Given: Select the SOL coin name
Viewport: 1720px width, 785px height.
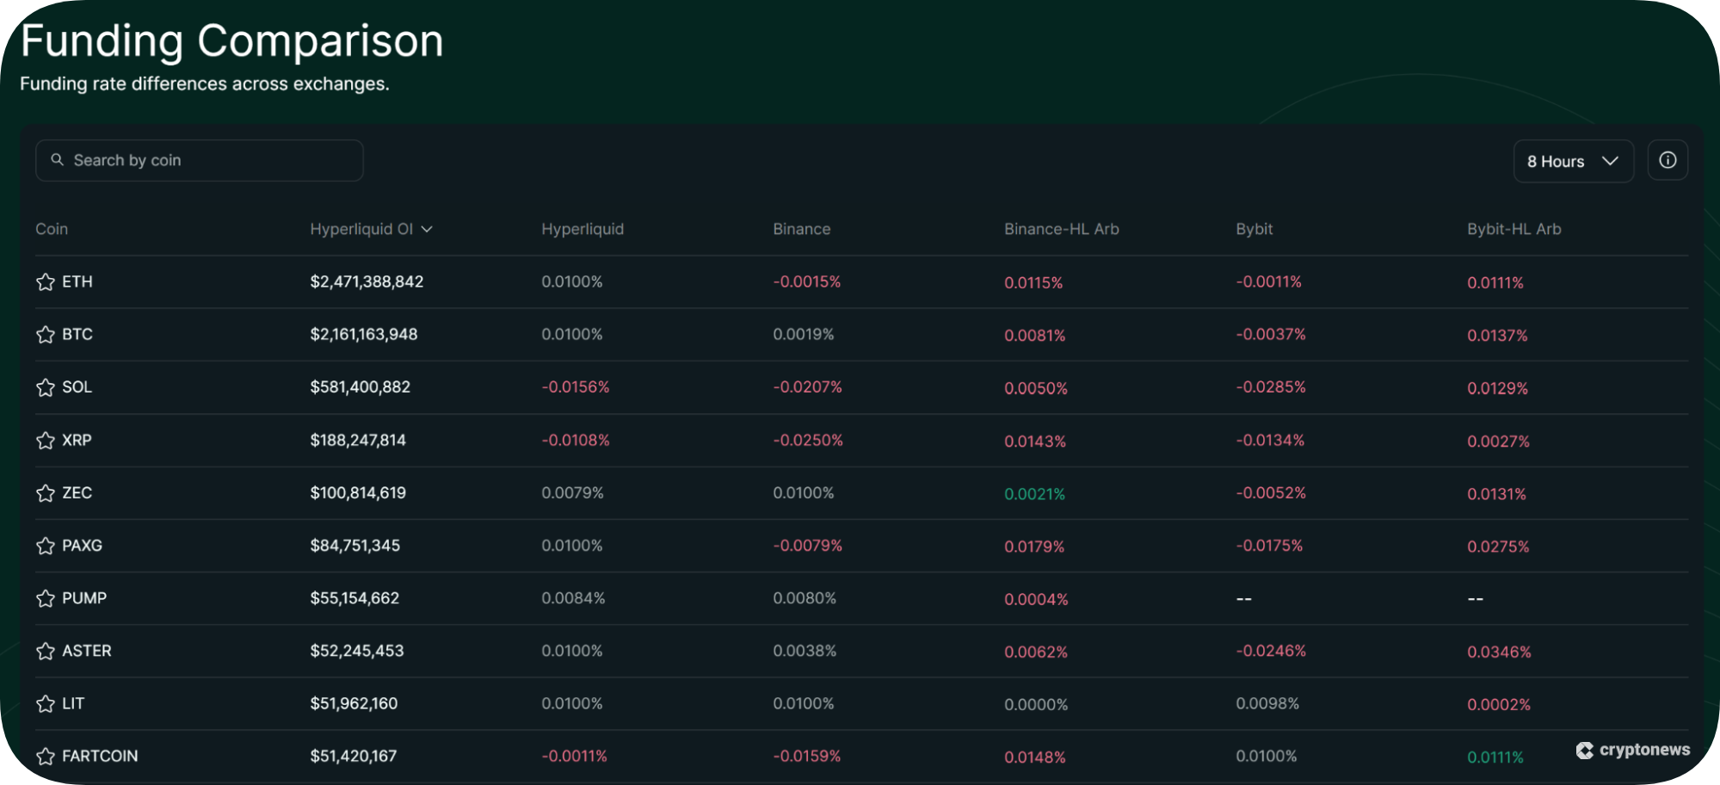Looking at the screenshot, I should click(77, 386).
